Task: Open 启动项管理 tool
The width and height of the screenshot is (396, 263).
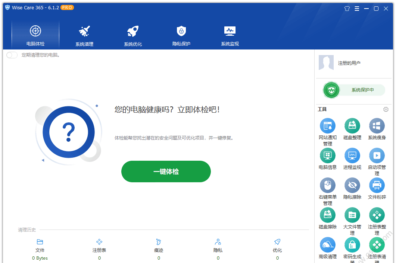Action: 377,161
